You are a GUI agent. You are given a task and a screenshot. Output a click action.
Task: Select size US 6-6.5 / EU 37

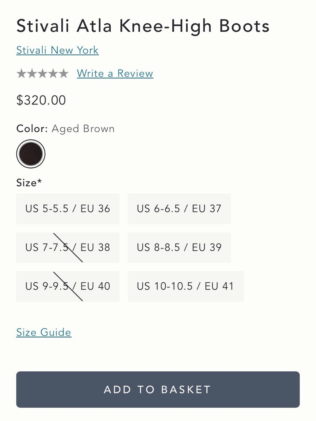pyautogui.click(x=179, y=209)
